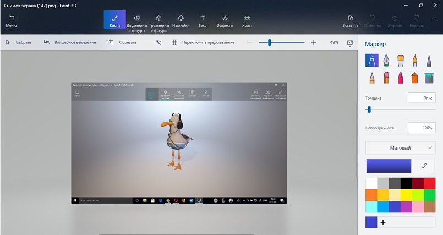Open the Холст (Canvas) tab
This screenshot has height=235, width=443.
coord(247,21)
